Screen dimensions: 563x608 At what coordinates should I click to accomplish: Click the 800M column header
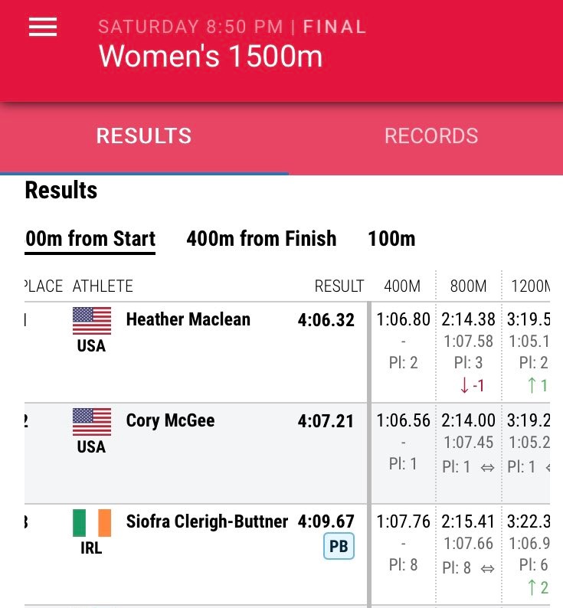click(x=468, y=286)
